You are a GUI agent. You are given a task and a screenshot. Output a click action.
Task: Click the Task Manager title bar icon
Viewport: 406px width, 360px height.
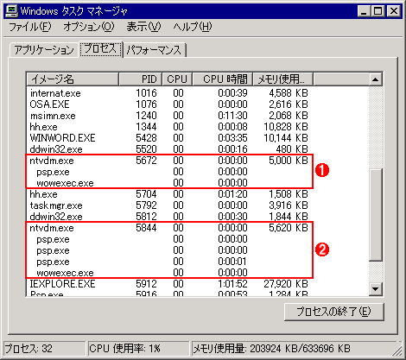12,11
